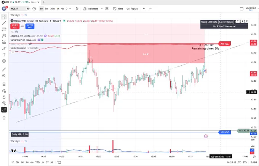Toggle the drawing sync link tool
Screen dimensions: 259x166
tap(4, 110)
